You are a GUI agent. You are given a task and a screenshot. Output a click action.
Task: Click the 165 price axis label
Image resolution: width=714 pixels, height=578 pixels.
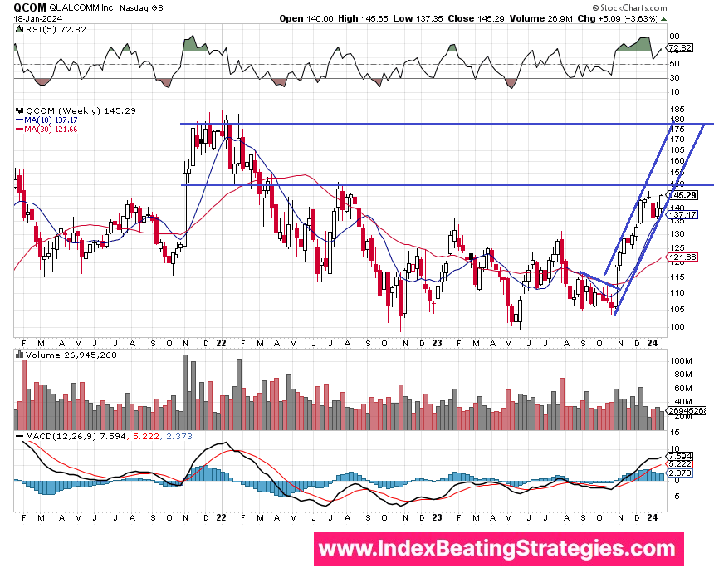[677, 149]
